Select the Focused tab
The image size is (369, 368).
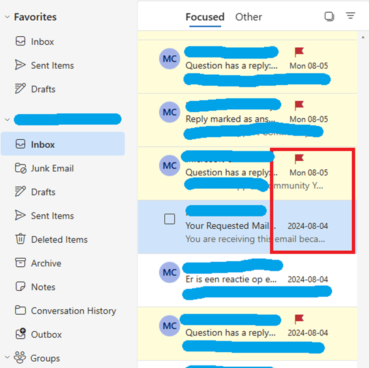point(205,17)
